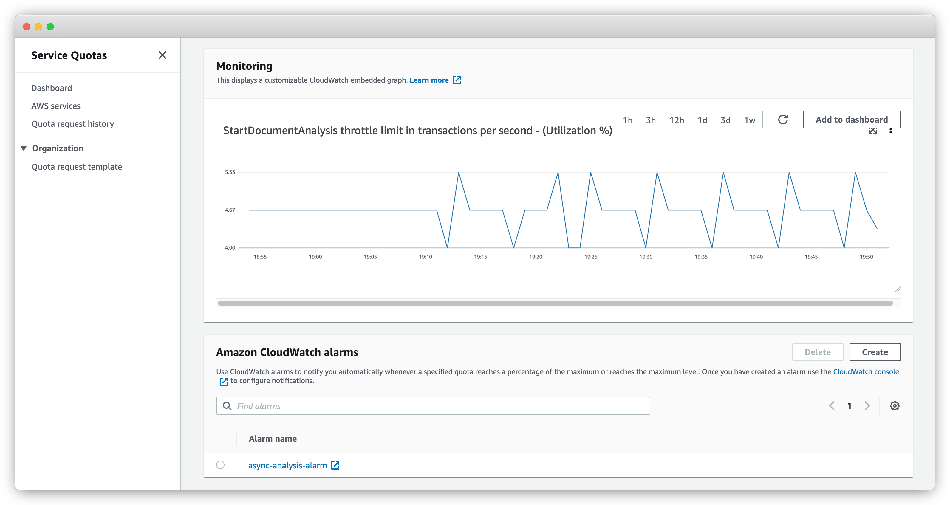Screen dimensions: 950x505
Task: Close the Service Quotas side panel
Action: click(162, 55)
